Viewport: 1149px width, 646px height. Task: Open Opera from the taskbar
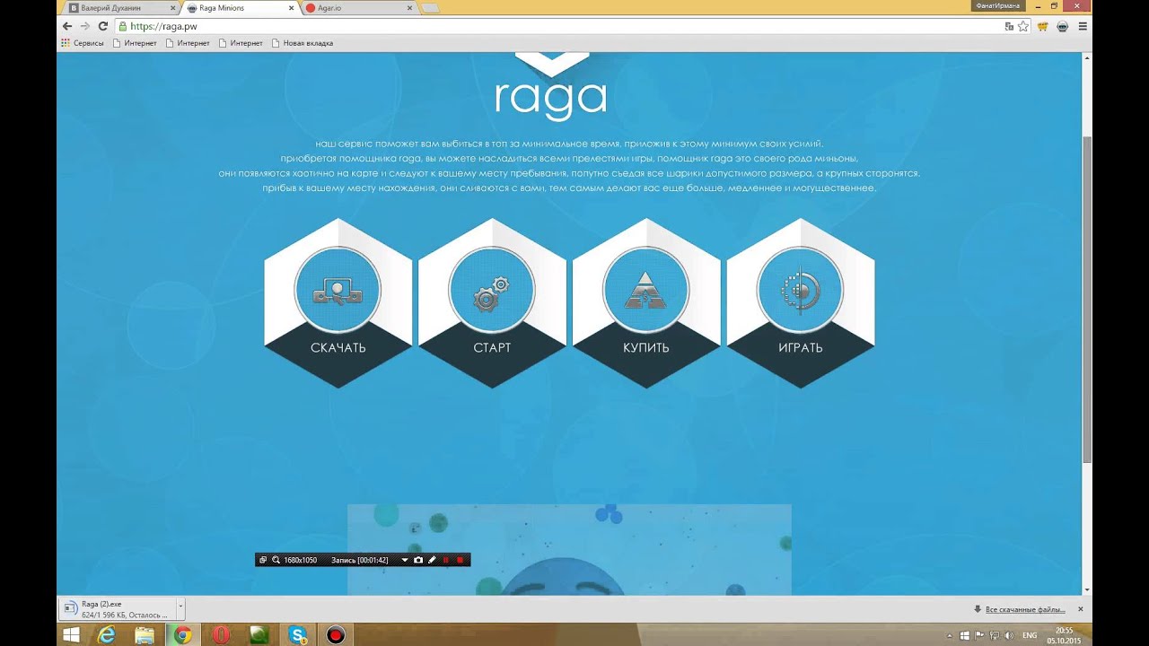[221, 635]
